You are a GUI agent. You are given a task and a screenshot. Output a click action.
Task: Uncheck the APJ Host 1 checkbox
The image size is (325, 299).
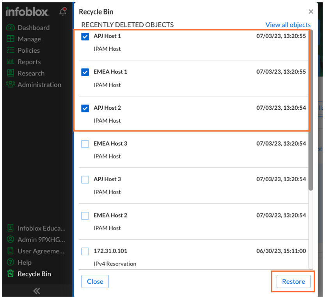85,37
